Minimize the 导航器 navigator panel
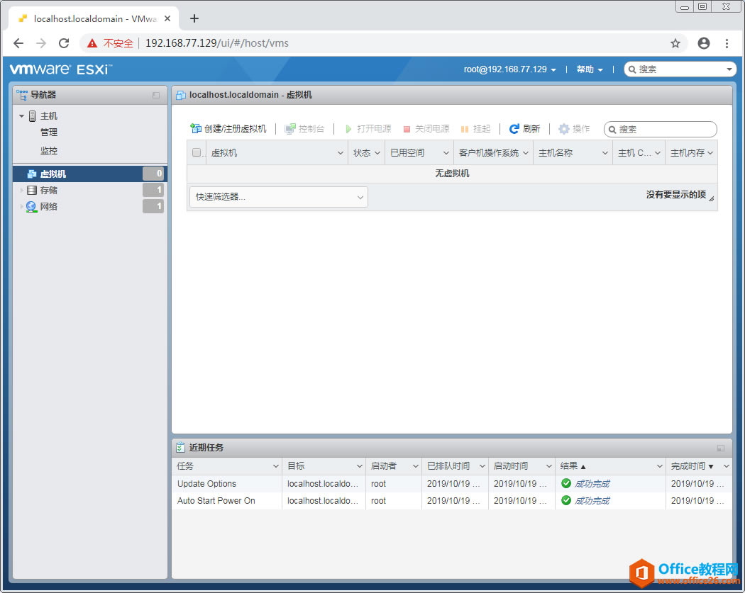Screen dimensions: 745x593 tap(156, 96)
